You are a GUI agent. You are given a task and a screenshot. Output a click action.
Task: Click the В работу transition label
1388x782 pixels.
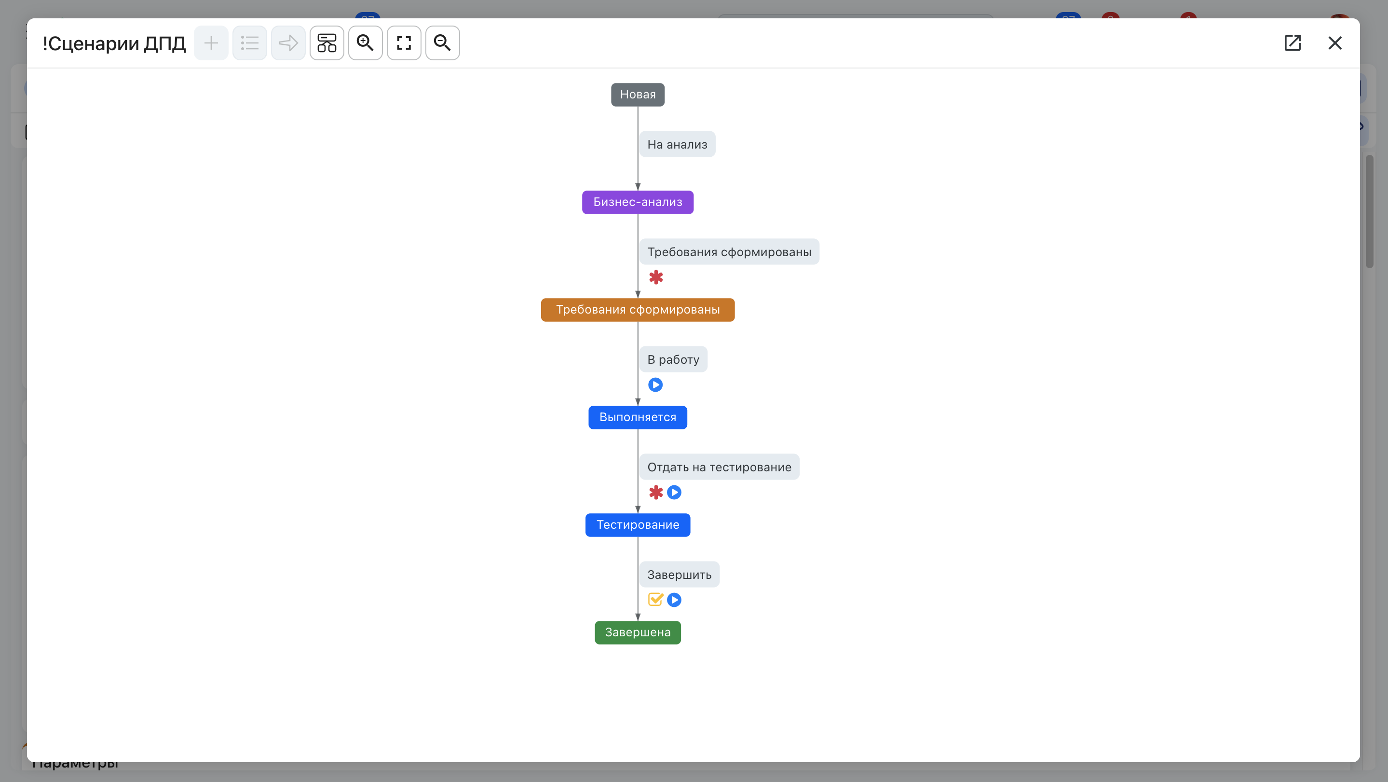pos(674,359)
